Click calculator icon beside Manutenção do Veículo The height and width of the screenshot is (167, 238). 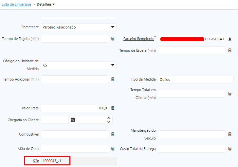pyautogui.click(x=230, y=134)
